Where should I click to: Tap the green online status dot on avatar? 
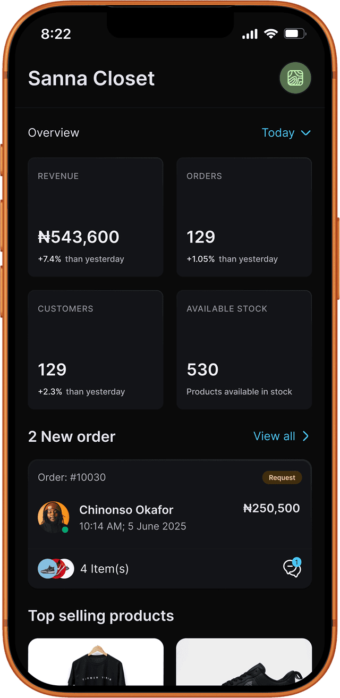pos(65,529)
